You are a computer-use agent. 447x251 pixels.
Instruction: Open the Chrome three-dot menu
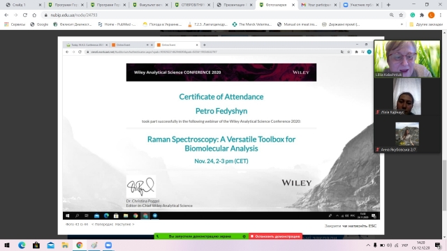coord(441,15)
